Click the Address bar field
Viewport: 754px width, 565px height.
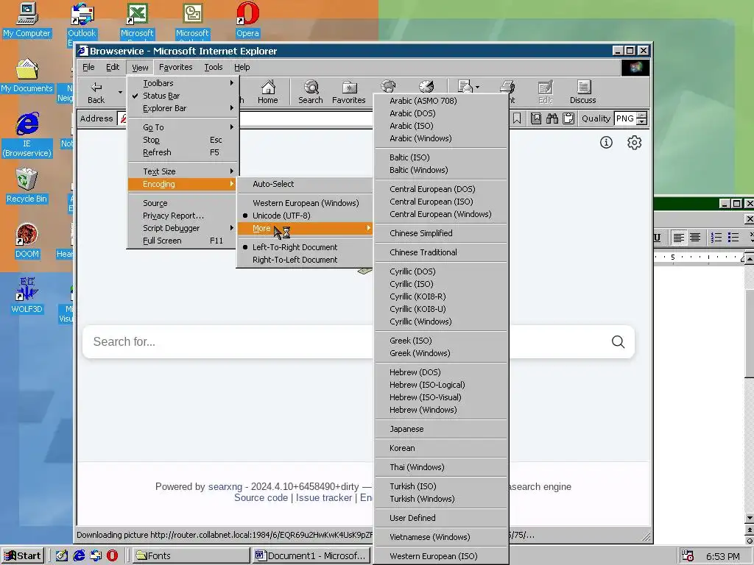click(306, 118)
